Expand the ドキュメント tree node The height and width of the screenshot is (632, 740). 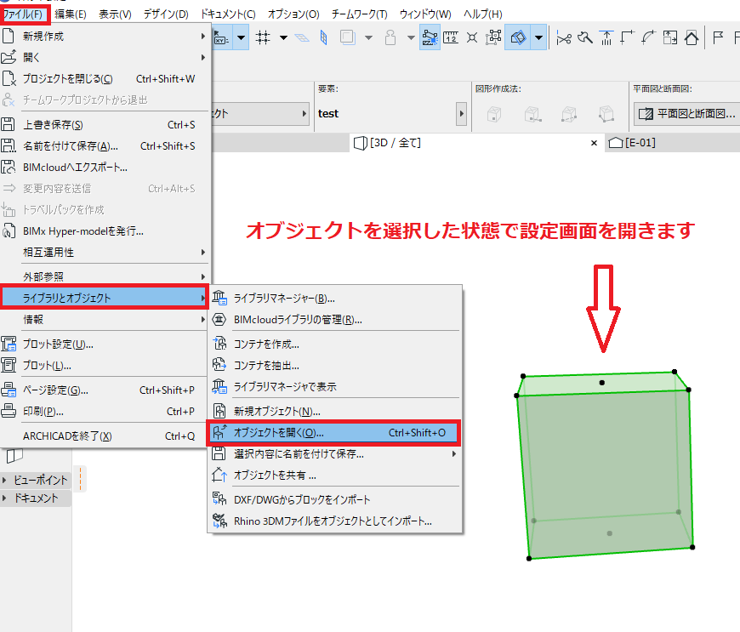(4, 498)
